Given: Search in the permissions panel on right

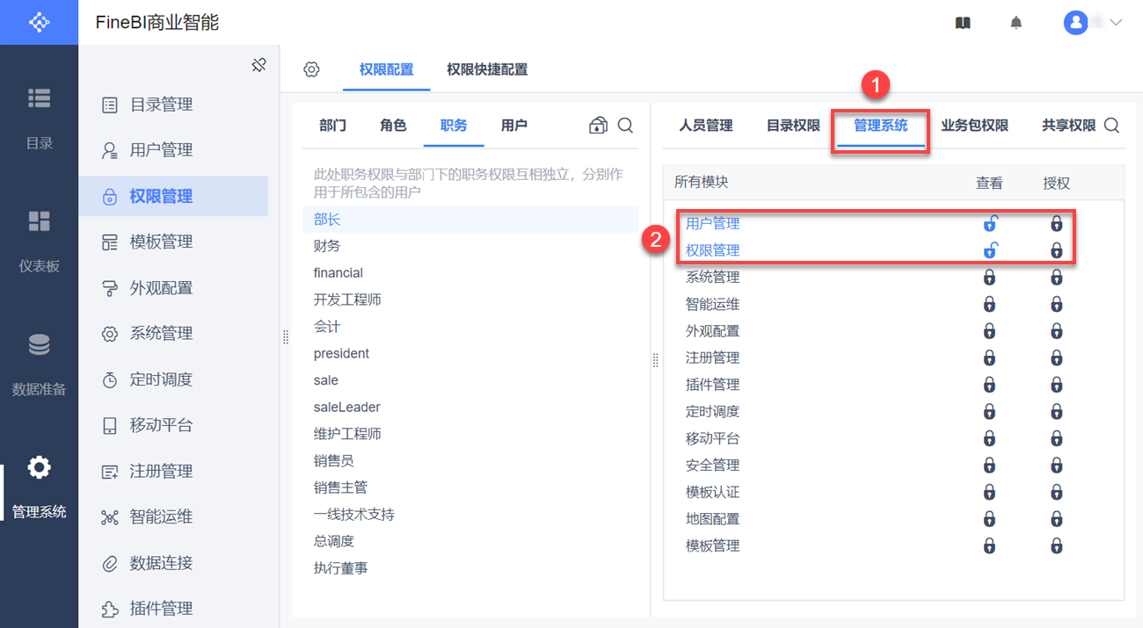Looking at the screenshot, I should click(x=1111, y=126).
